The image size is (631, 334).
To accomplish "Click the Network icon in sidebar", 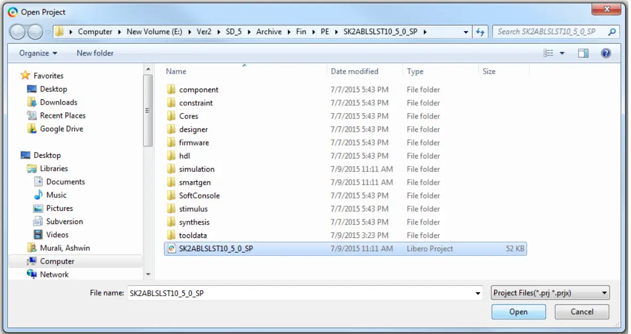I will click(32, 274).
